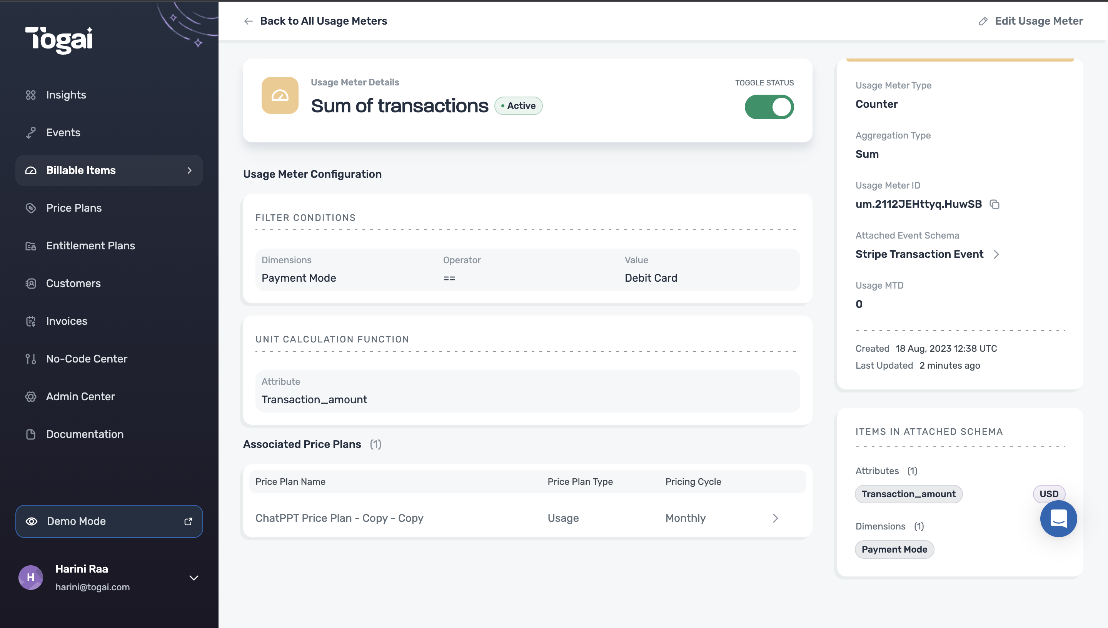Open Documentation link in sidebar

[109, 434]
